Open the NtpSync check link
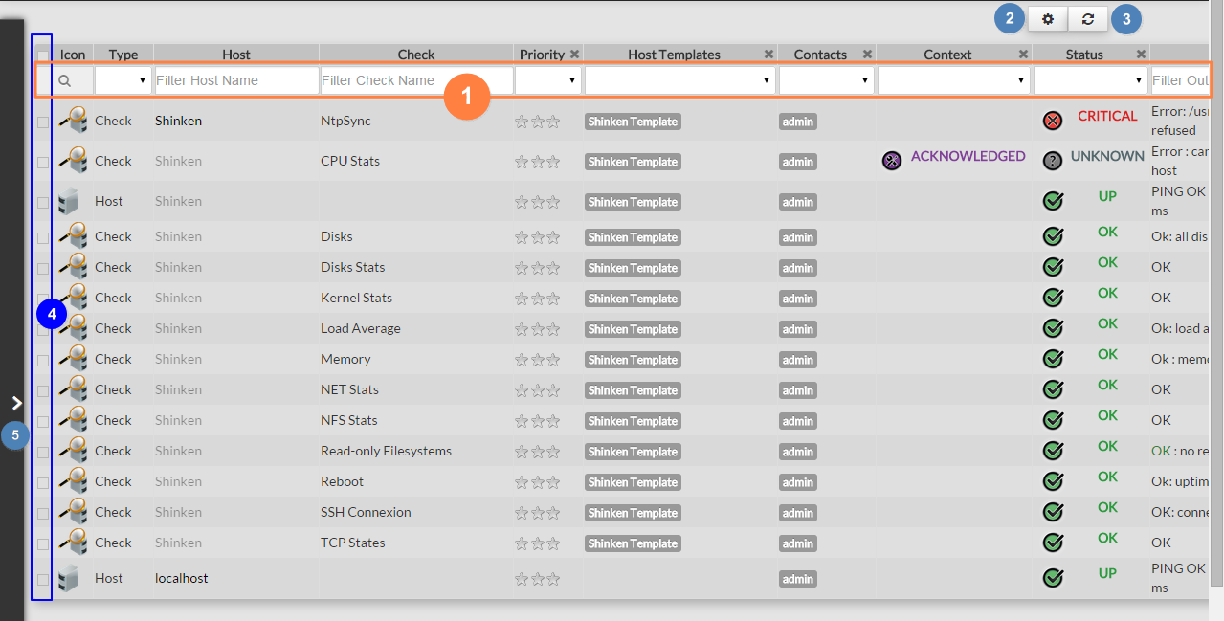The image size is (1224, 621). [345, 121]
